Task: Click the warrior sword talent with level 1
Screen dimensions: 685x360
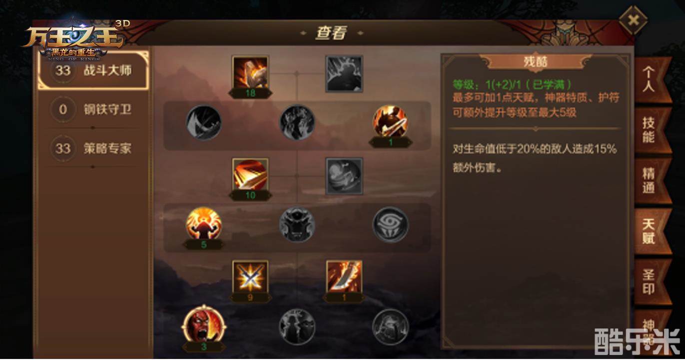Action: pyautogui.click(x=391, y=121)
